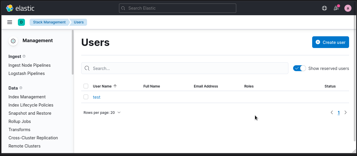Open the user avatar menu
Viewport: 357px width, 156px height.
pyautogui.click(x=348, y=8)
